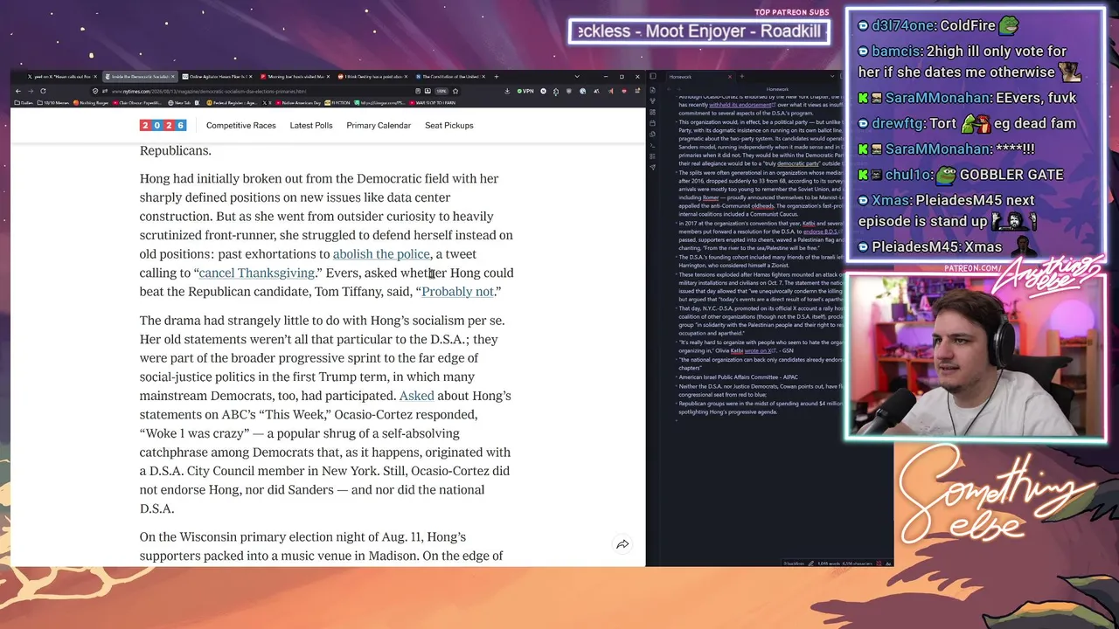This screenshot has height=629, width=1119.
Task: Open the 'New Tab' bookmark
Action: click(x=179, y=103)
